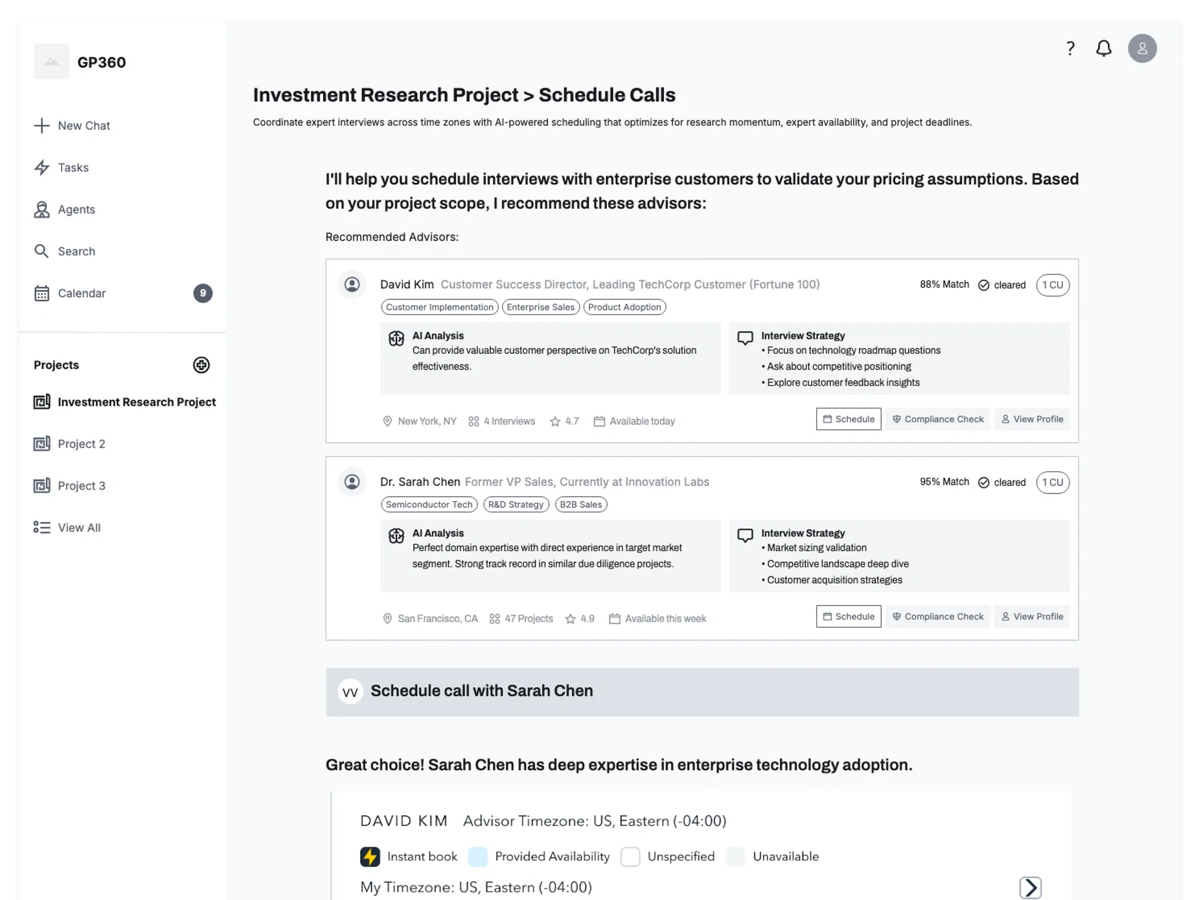The image size is (1199, 900).
Task: Toggle the Unspecified legend checkbox
Action: coord(630,856)
